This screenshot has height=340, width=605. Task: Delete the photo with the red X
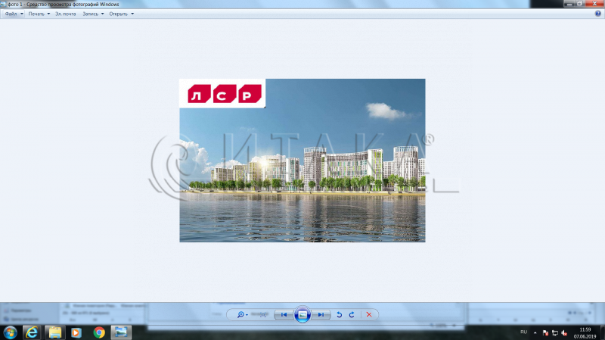tap(369, 314)
